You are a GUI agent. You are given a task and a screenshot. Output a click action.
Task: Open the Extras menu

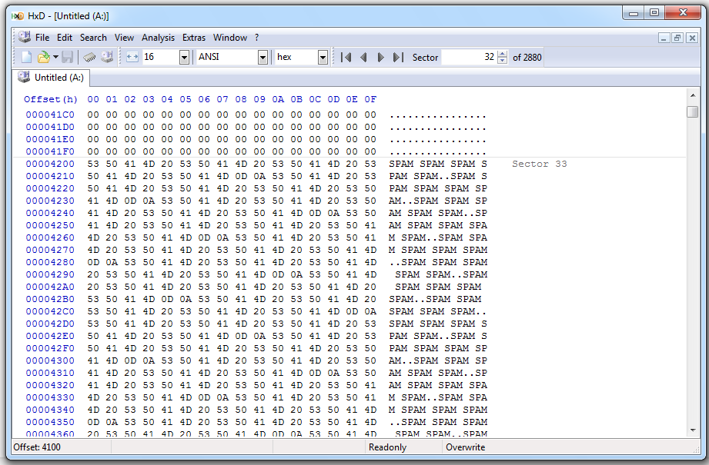[x=193, y=38]
